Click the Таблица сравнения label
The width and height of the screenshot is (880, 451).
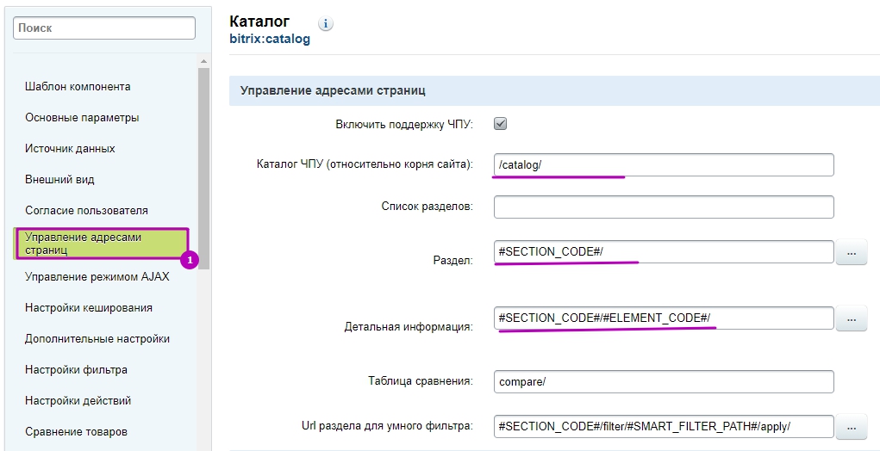421,381
